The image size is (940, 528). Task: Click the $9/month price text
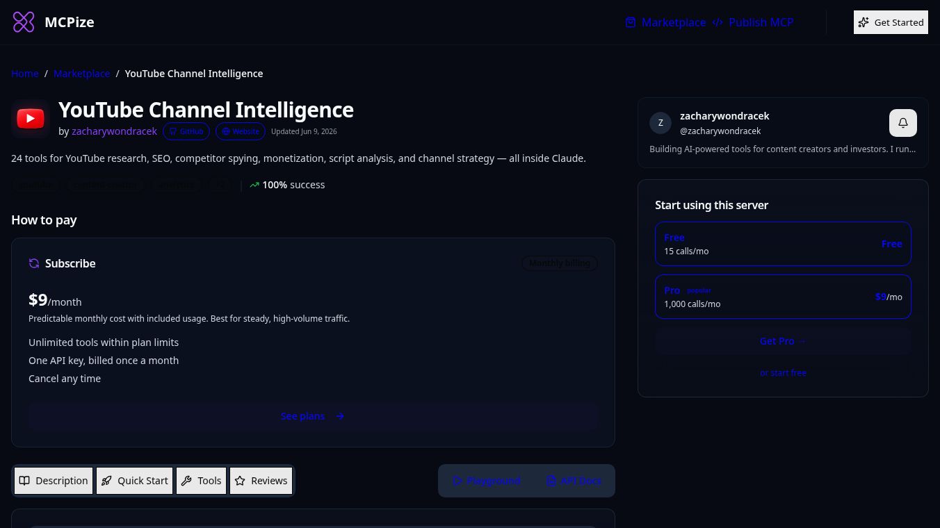pyautogui.click(x=55, y=300)
